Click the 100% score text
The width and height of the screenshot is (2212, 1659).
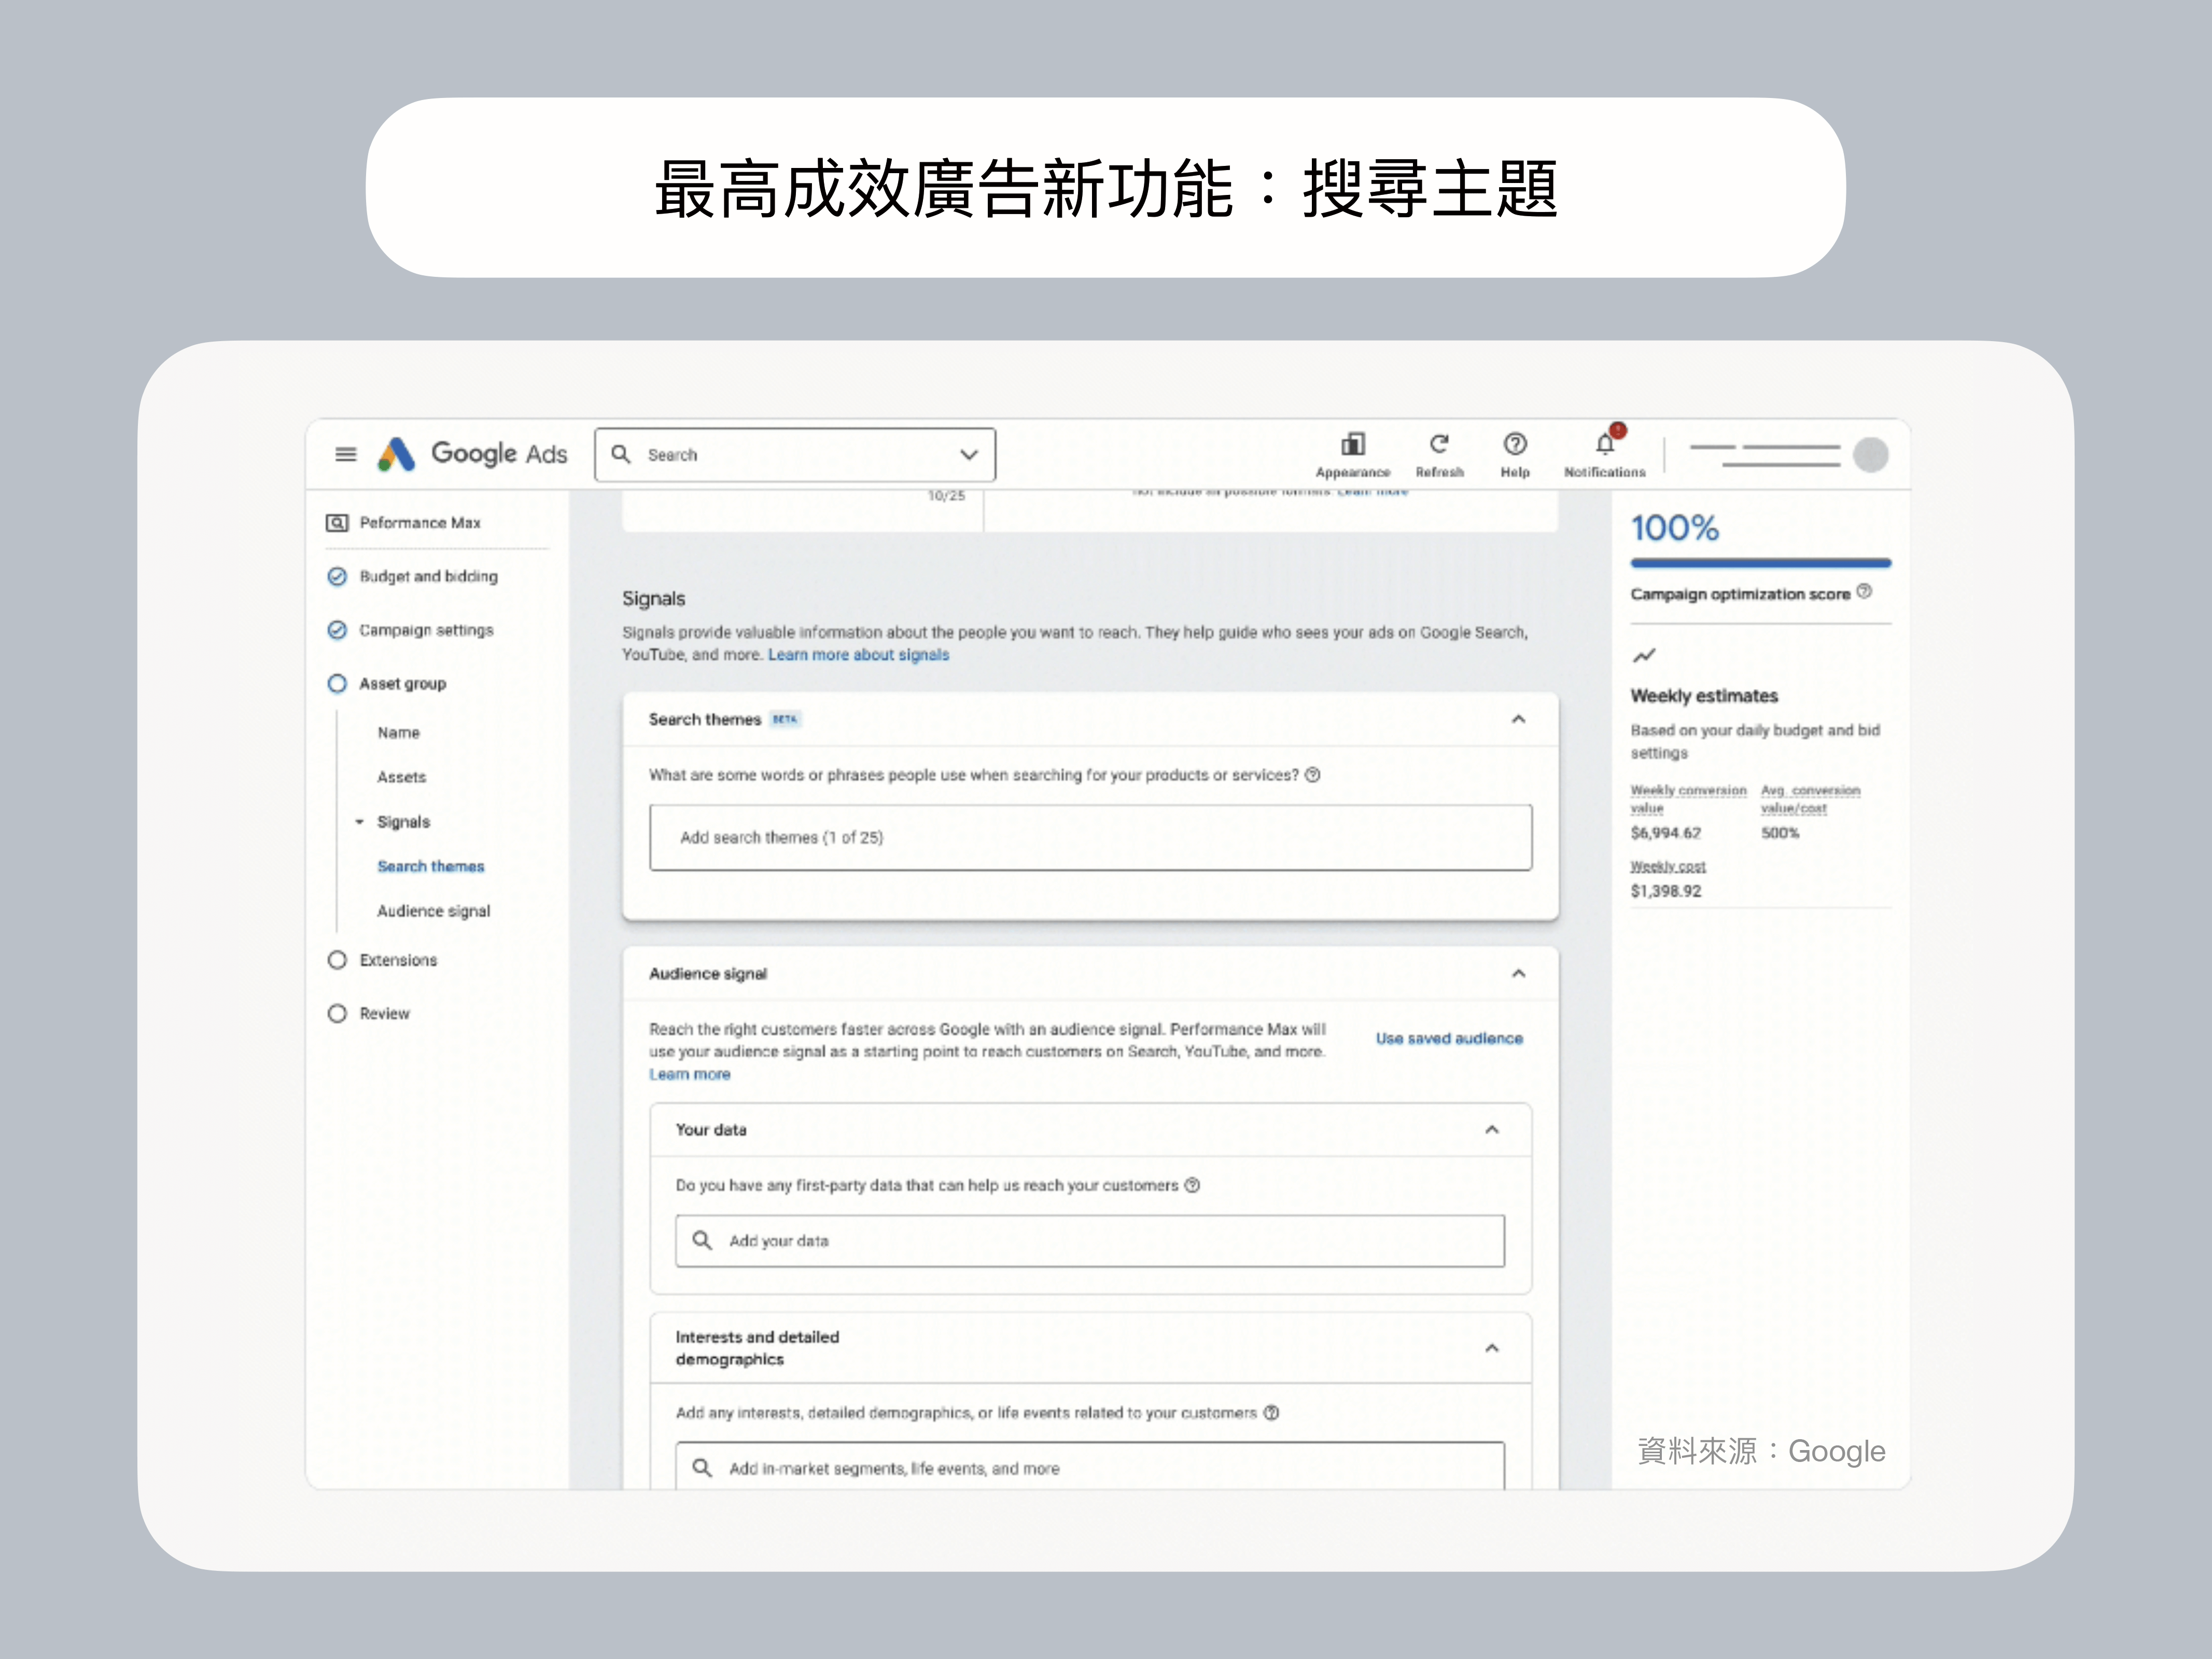tap(1674, 528)
